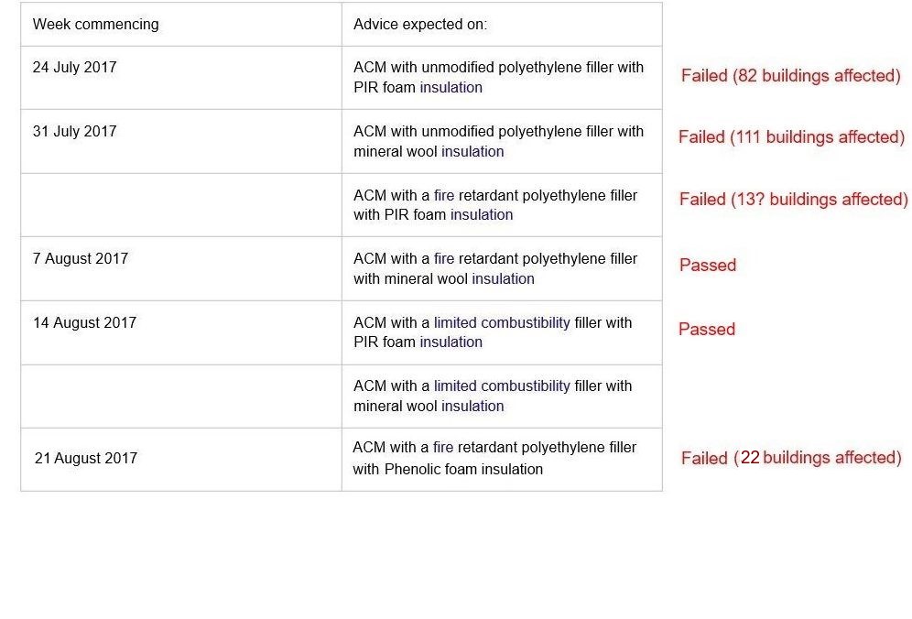Click 'limited combustibility' in the row below 14 August
Image resolution: width=912 pixels, height=619 pixels.
(x=502, y=386)
